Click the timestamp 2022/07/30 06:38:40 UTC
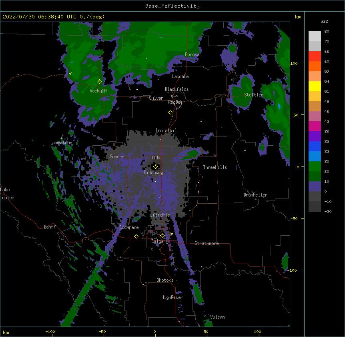The width and height of the screenshot is (345, 337). coord(40,17)
